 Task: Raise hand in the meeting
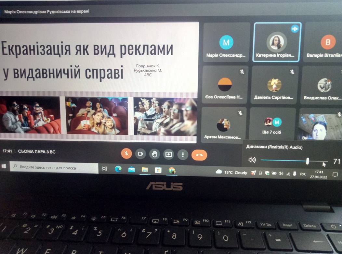154,154
